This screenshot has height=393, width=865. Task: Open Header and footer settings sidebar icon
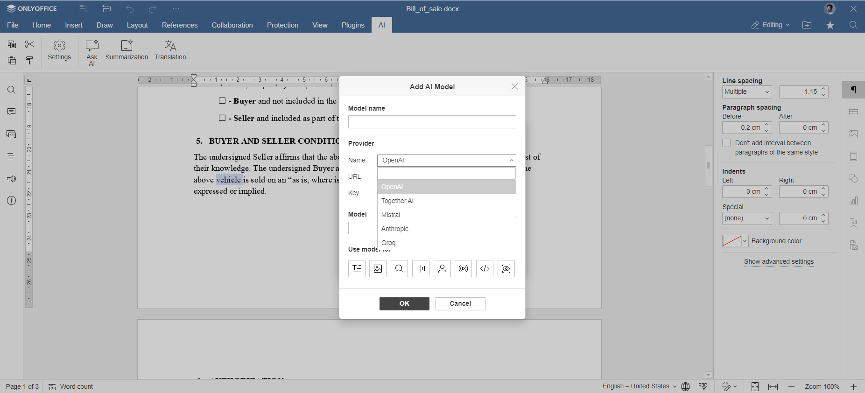[853, 156]
